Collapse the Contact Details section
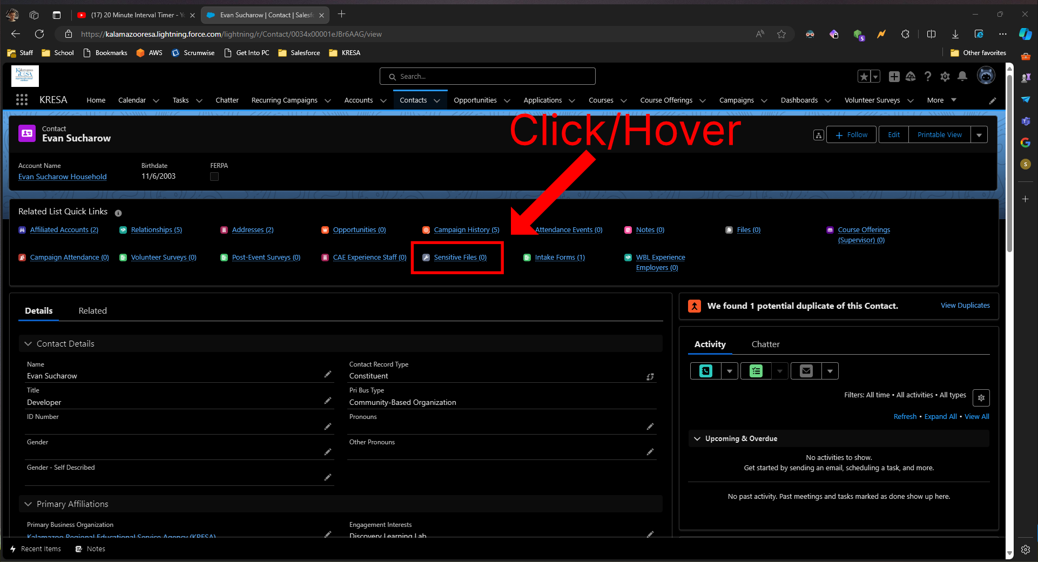Viewport: 1038px width, 562px height. click(28, 344)
